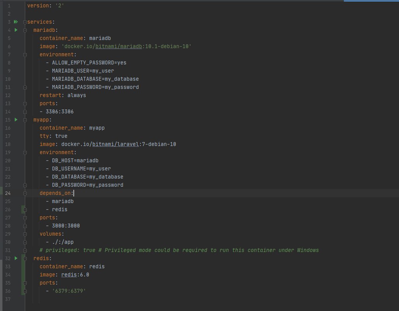Click MARIADB_DATABASE=my_database entry
This screenshot has height=311, width=399.
point(95,79)
